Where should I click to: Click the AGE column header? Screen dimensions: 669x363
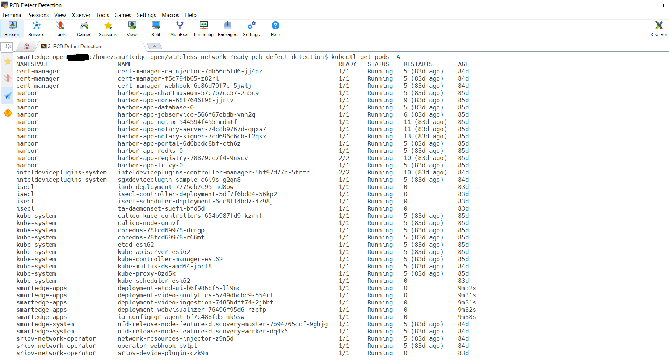pos(463,64)
